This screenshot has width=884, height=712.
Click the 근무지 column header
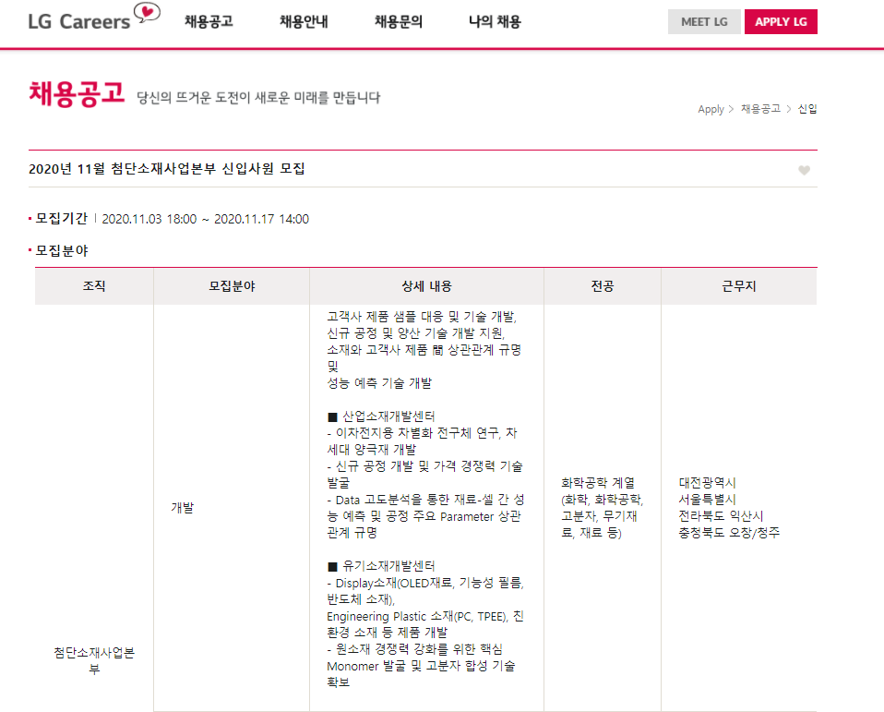(739, 286)
